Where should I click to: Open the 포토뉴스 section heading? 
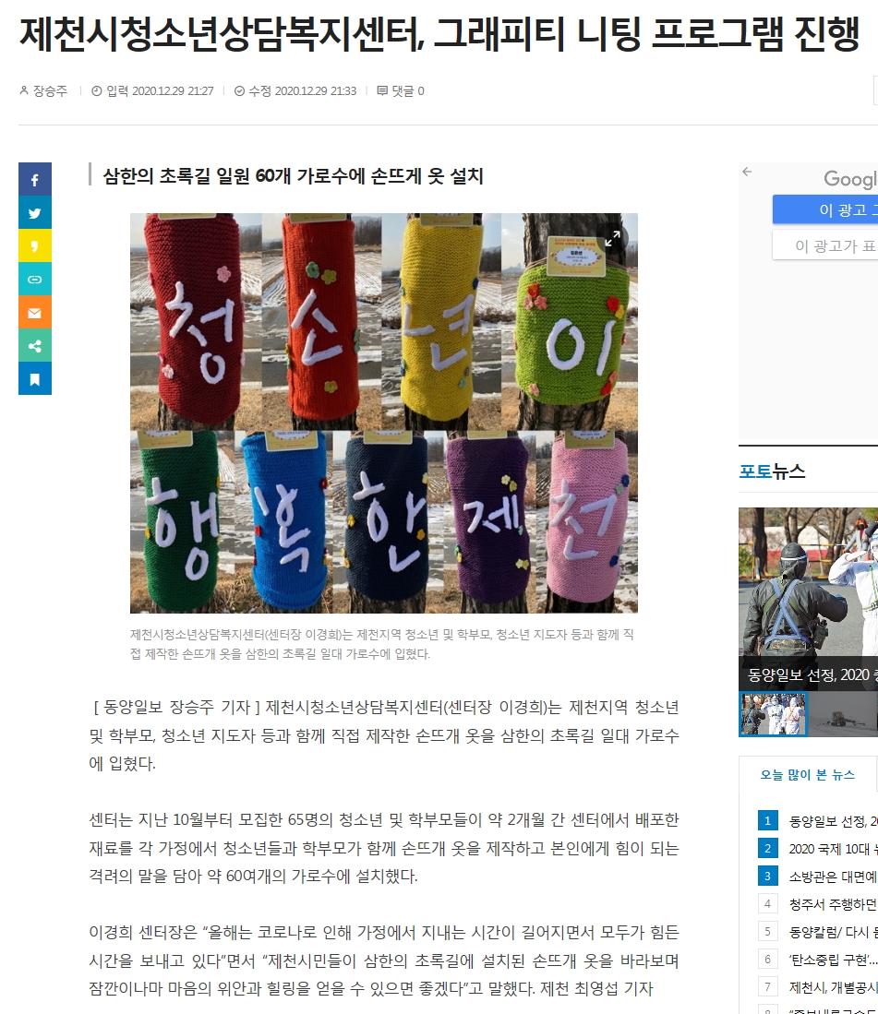point(772,471)
